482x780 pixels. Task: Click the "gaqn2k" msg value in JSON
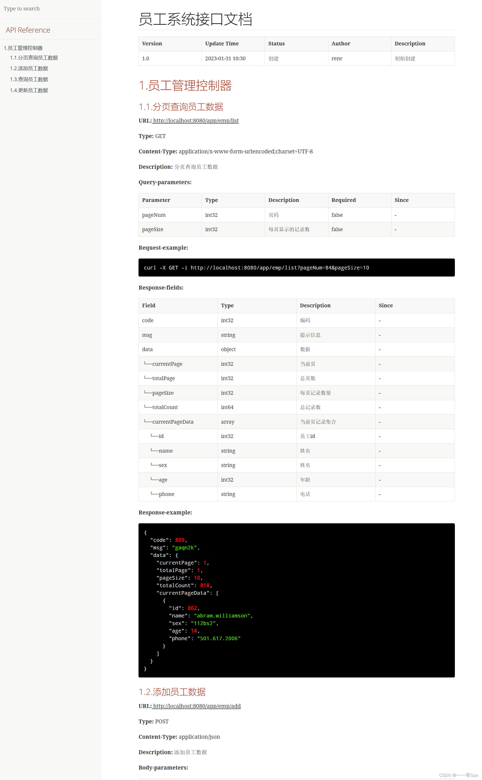tap(185, 548)
